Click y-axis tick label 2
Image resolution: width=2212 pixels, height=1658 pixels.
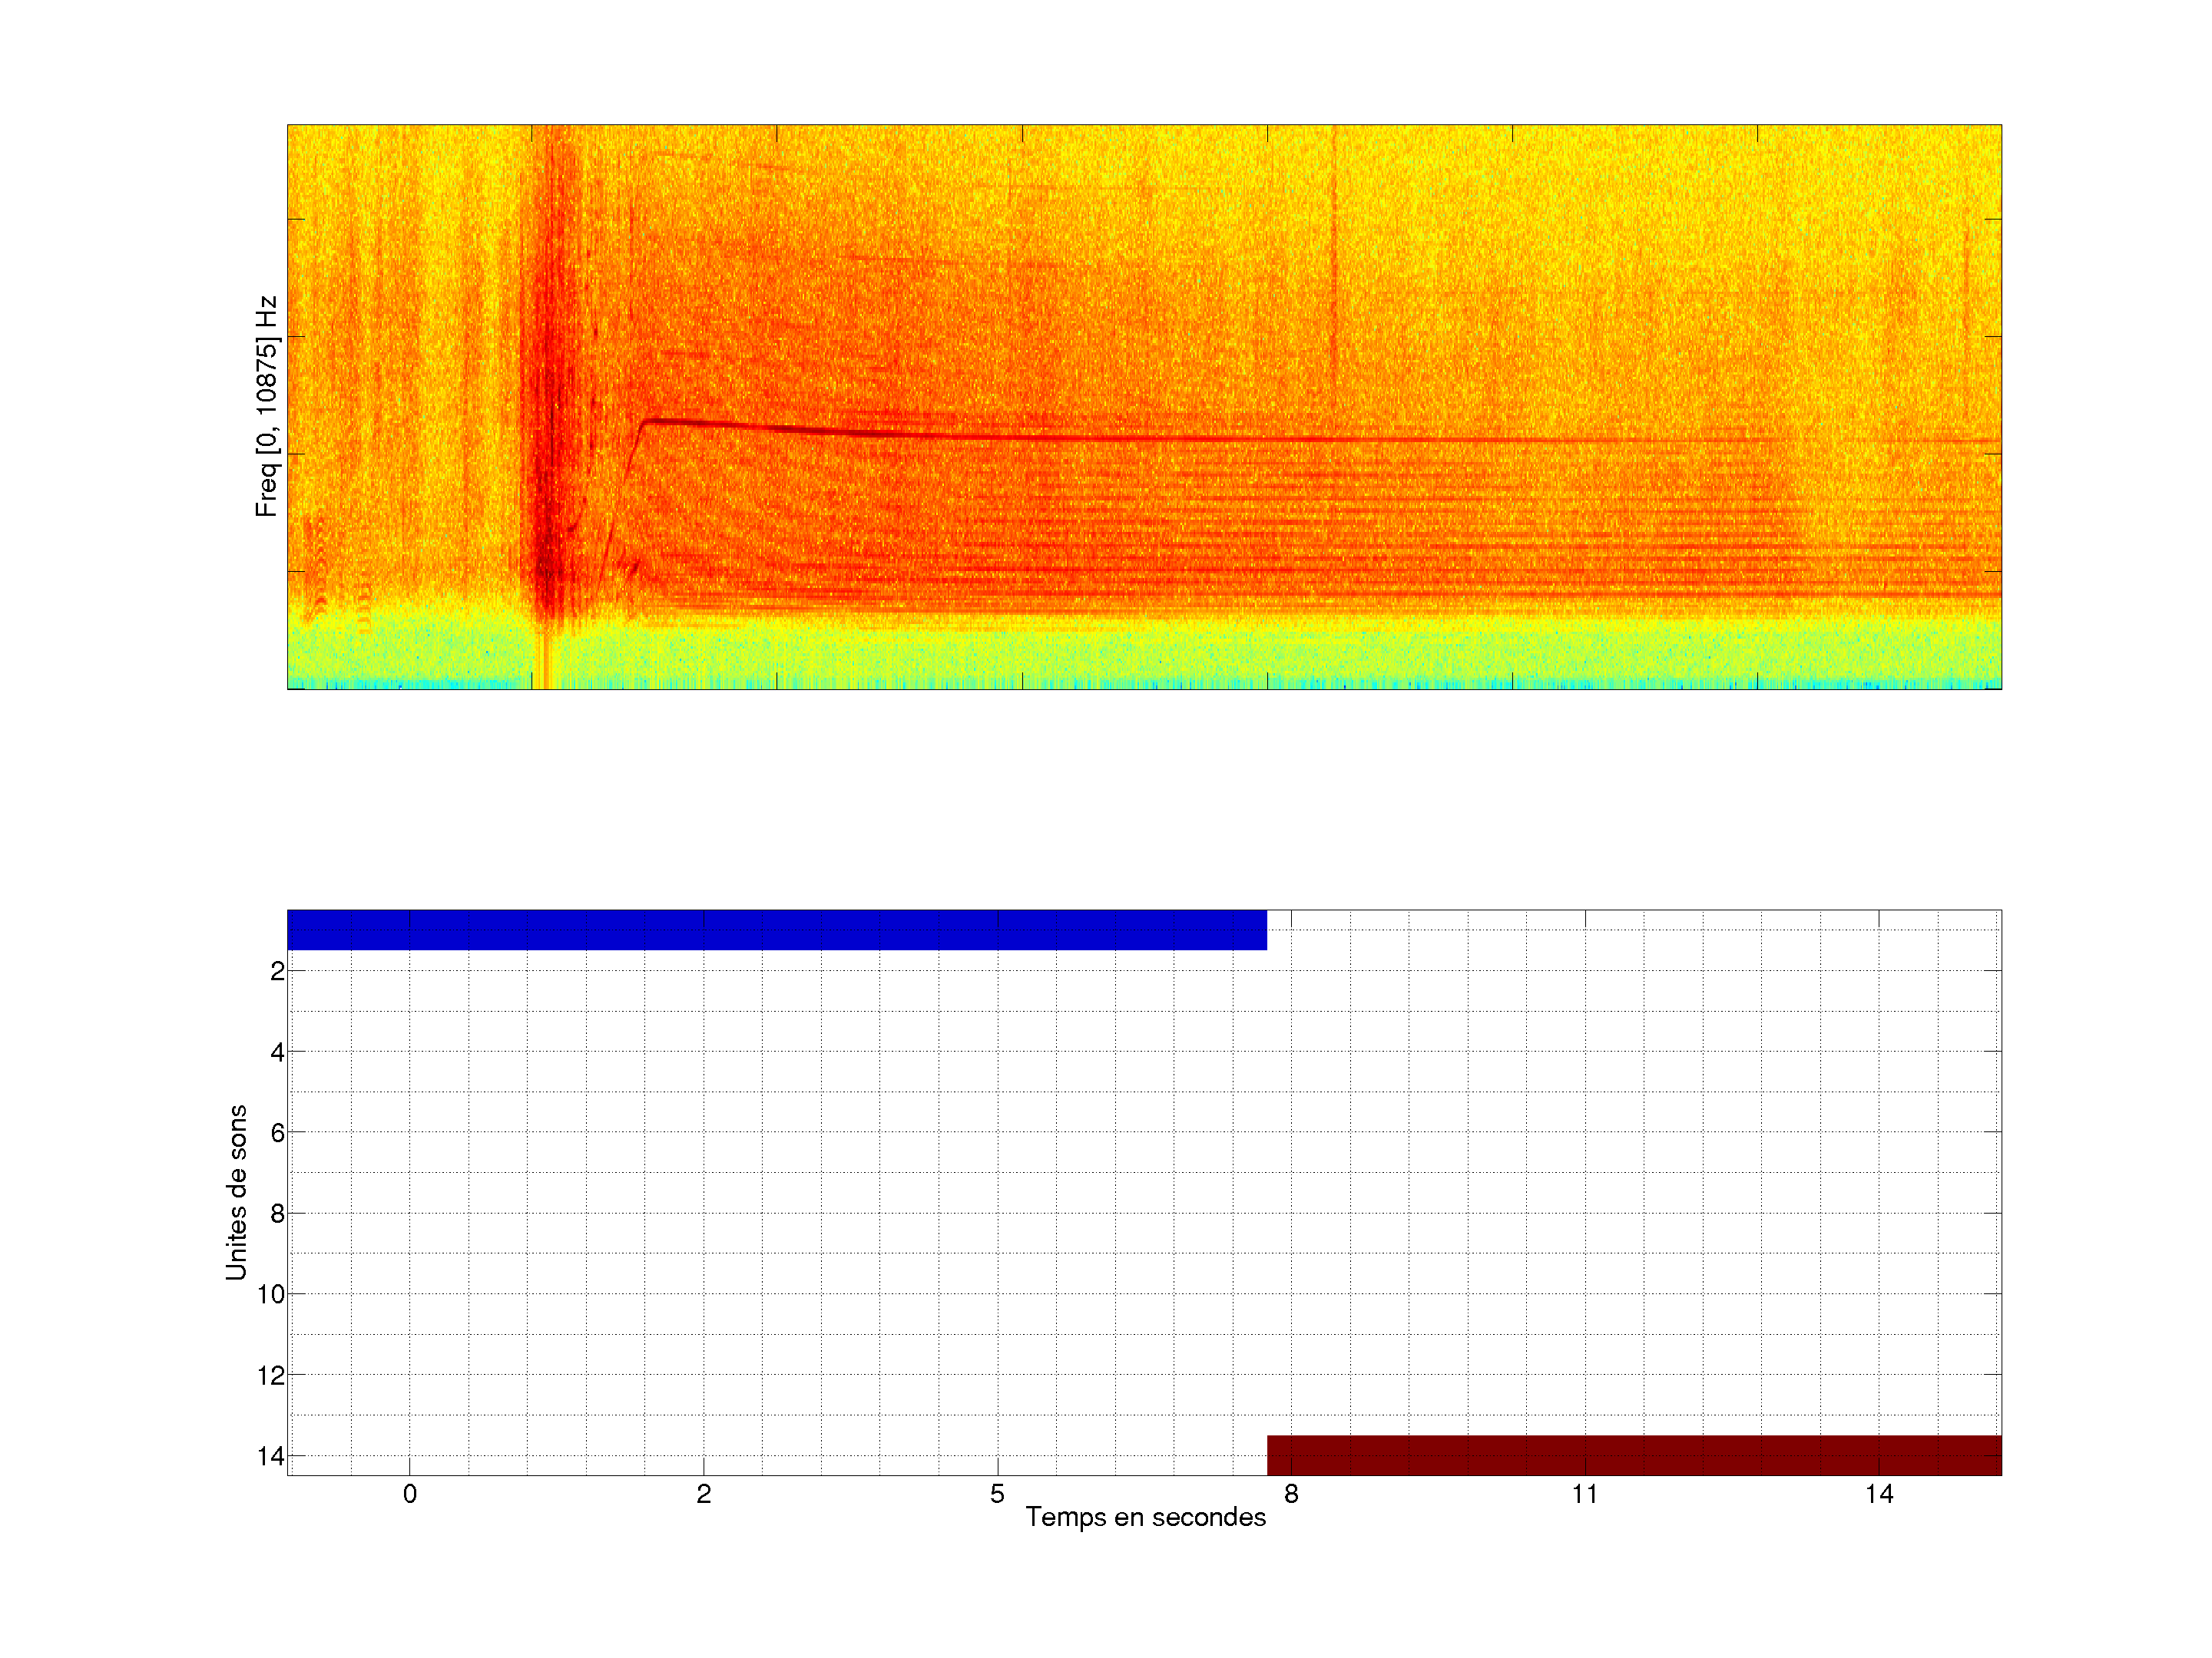tap(277, 972)
